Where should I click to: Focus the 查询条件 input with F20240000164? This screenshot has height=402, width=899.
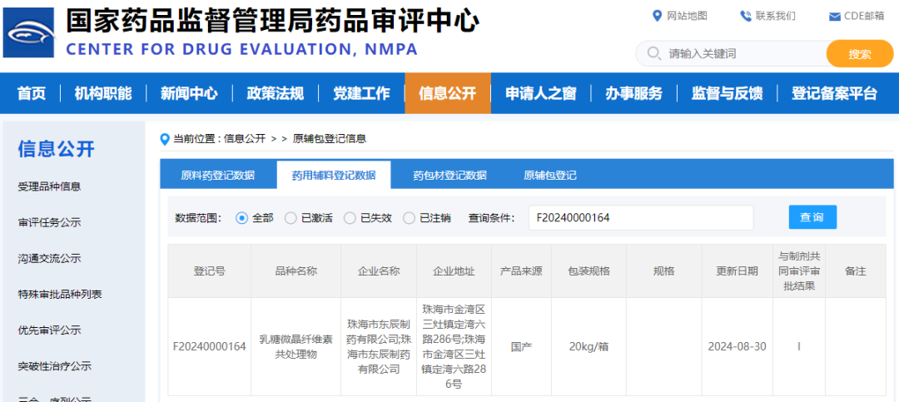pos(641,218)
